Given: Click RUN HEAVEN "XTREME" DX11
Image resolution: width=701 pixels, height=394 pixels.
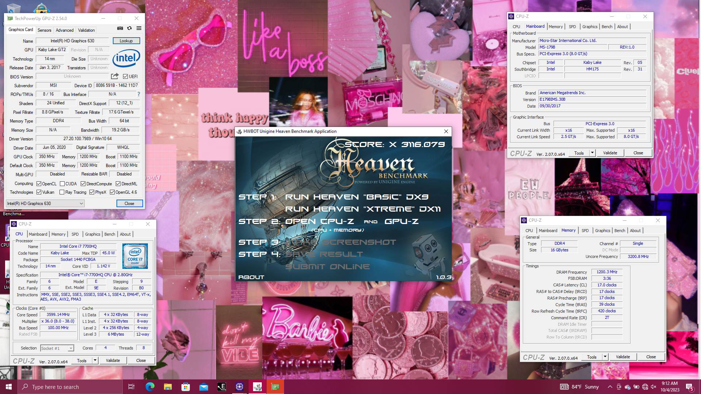Looking at the screenshot, I should [x=363, y=209].
